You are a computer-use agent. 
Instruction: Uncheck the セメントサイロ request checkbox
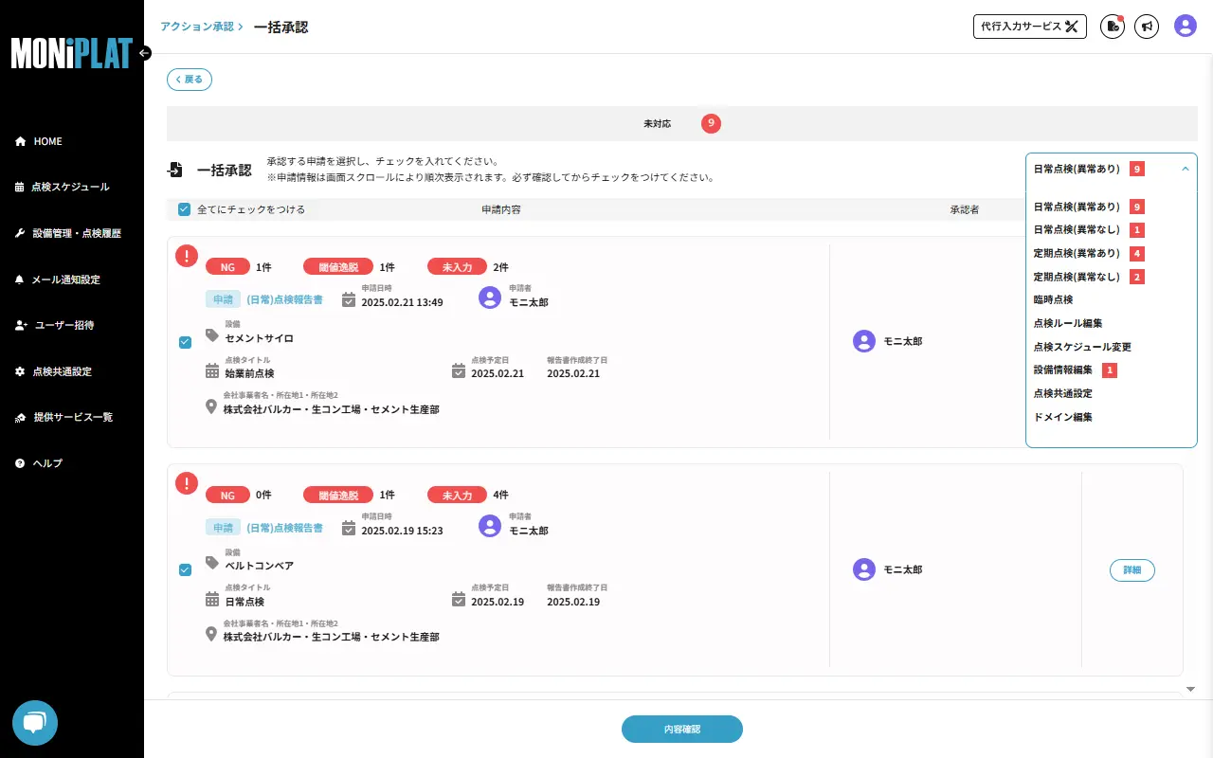point(185,342)
